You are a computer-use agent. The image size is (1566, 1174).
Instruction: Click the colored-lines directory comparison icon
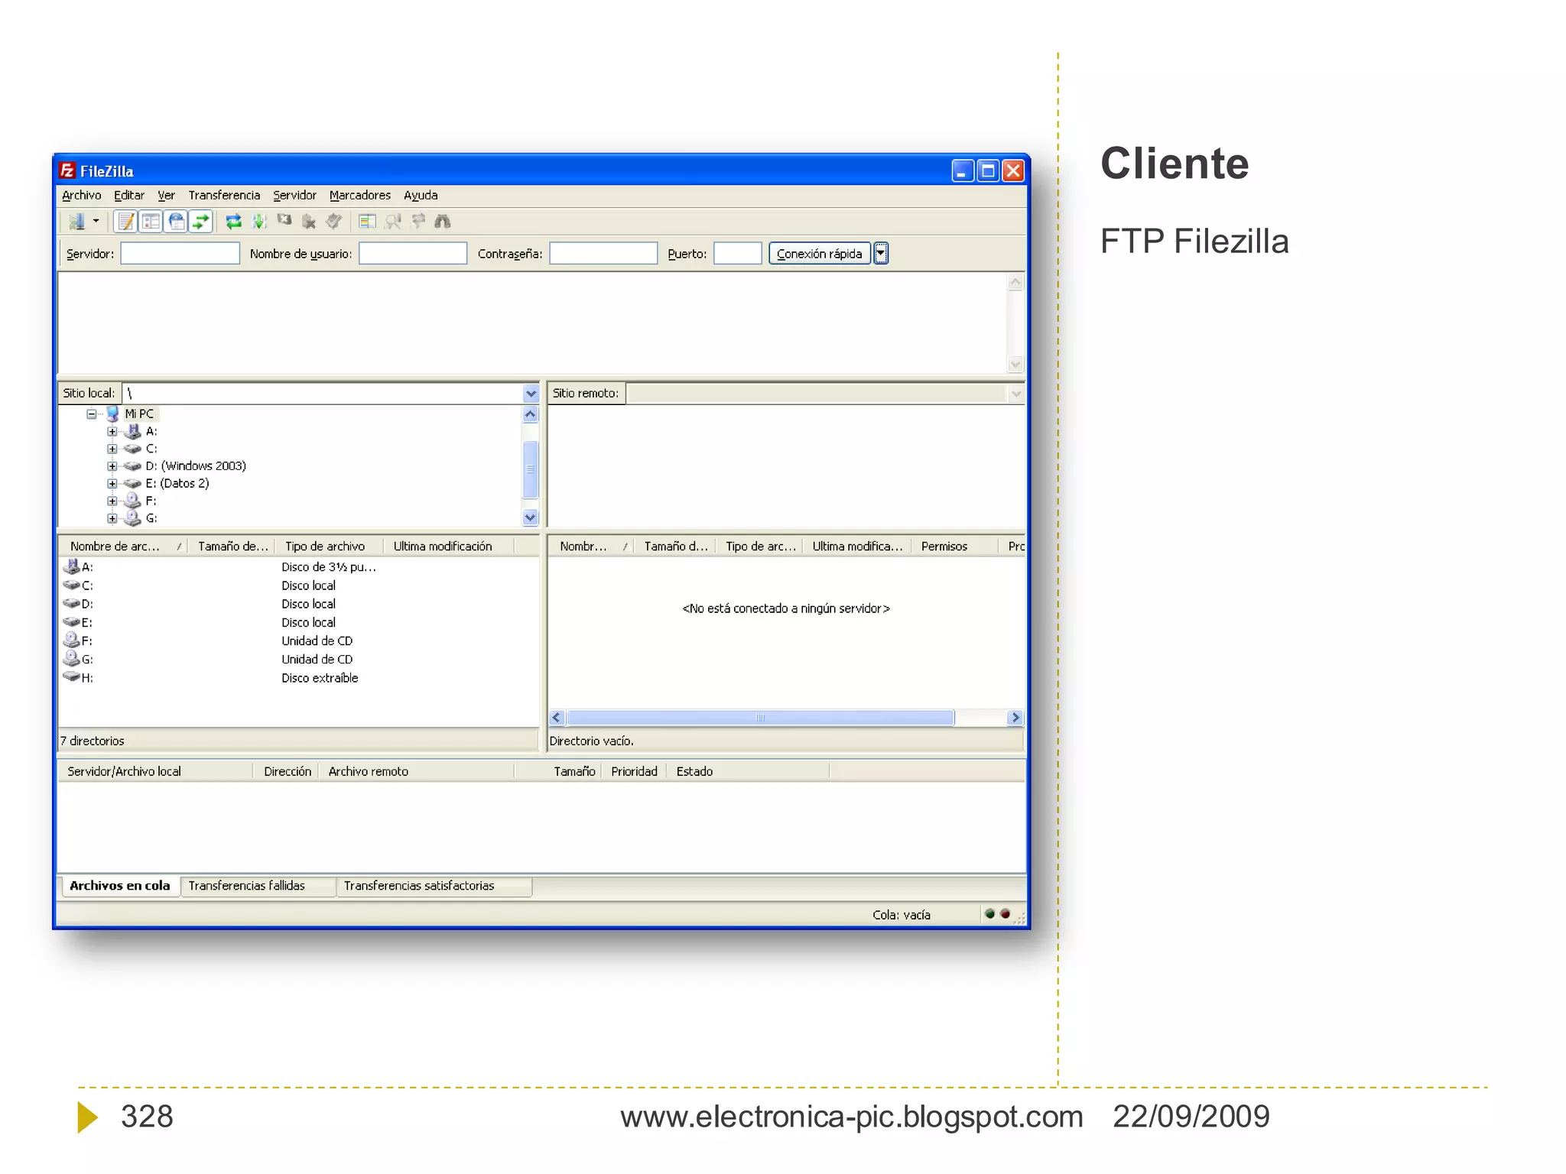point(368,222)
